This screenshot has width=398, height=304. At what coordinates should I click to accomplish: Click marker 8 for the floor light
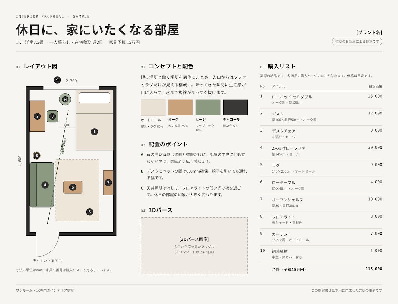(37, 156)
